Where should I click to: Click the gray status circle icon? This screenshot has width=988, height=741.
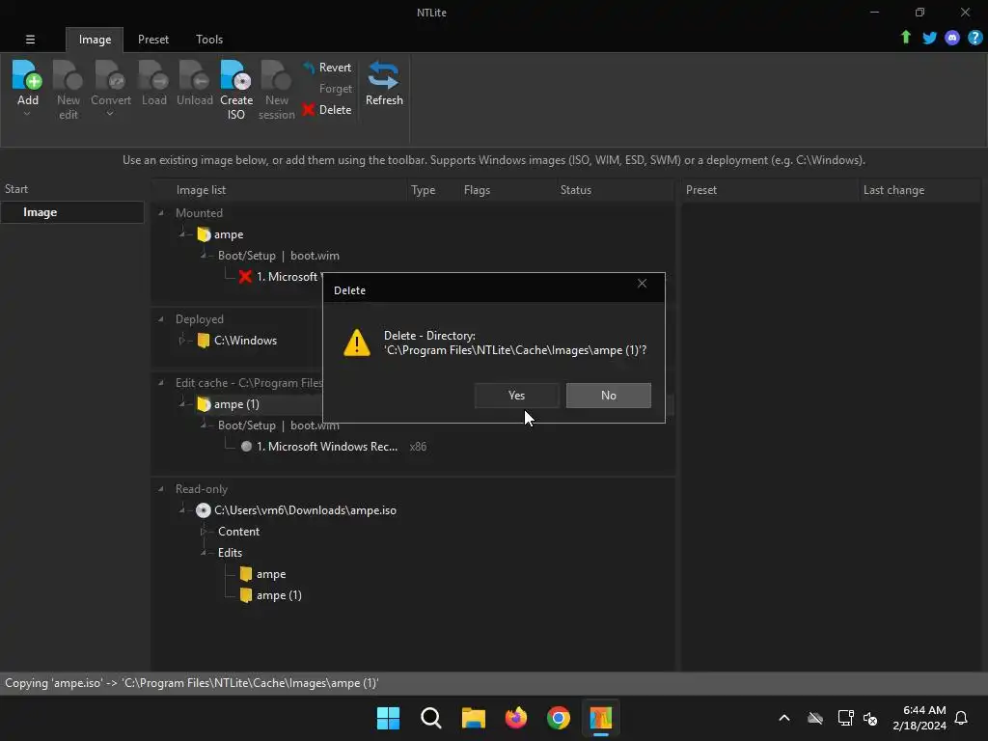click(x=246, y=446)
